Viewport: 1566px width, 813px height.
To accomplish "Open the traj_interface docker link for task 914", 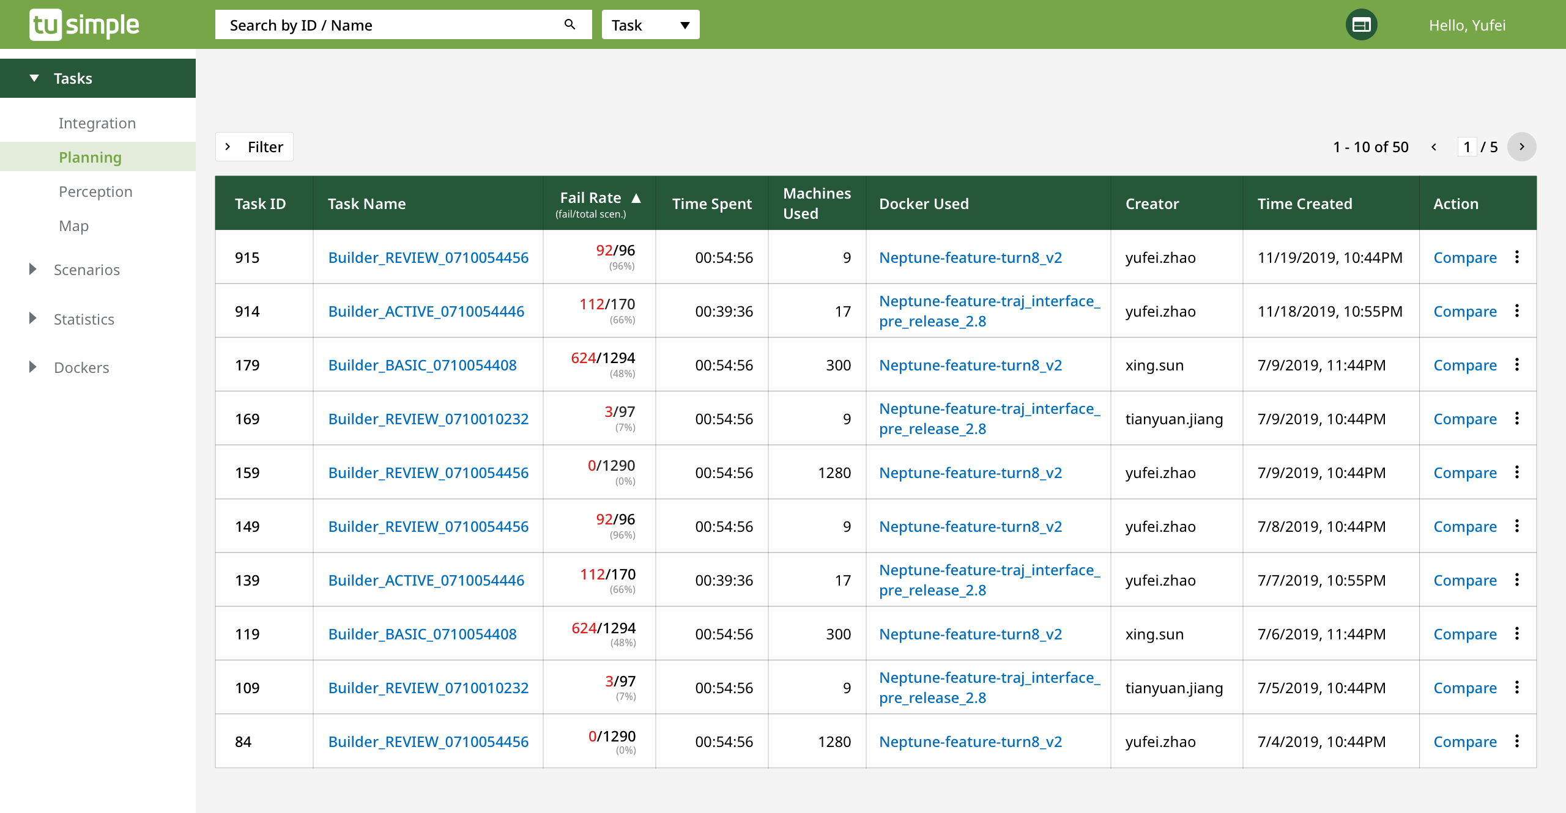I will point(989,311).
